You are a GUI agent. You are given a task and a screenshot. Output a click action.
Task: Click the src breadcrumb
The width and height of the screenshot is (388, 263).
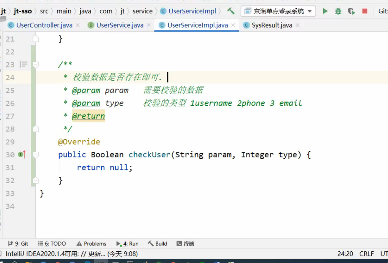[44, 11]
